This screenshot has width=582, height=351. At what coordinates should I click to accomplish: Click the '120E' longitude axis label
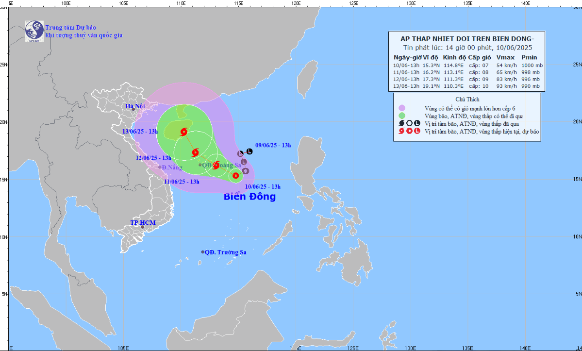coord(296,3)
